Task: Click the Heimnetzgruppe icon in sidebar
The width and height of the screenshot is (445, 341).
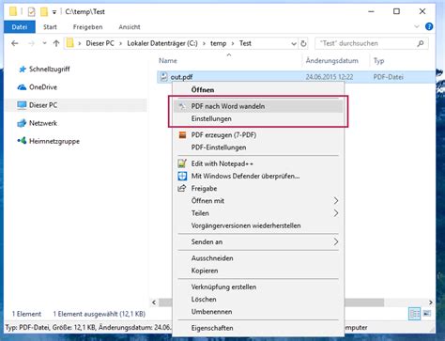Action: pyautogui.click(x=22, y=141)
